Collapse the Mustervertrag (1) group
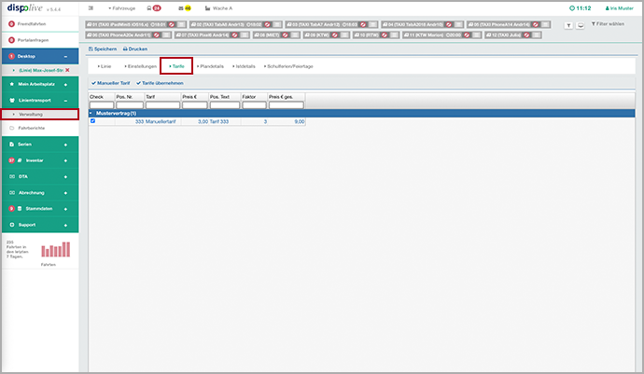 point(91,113)
